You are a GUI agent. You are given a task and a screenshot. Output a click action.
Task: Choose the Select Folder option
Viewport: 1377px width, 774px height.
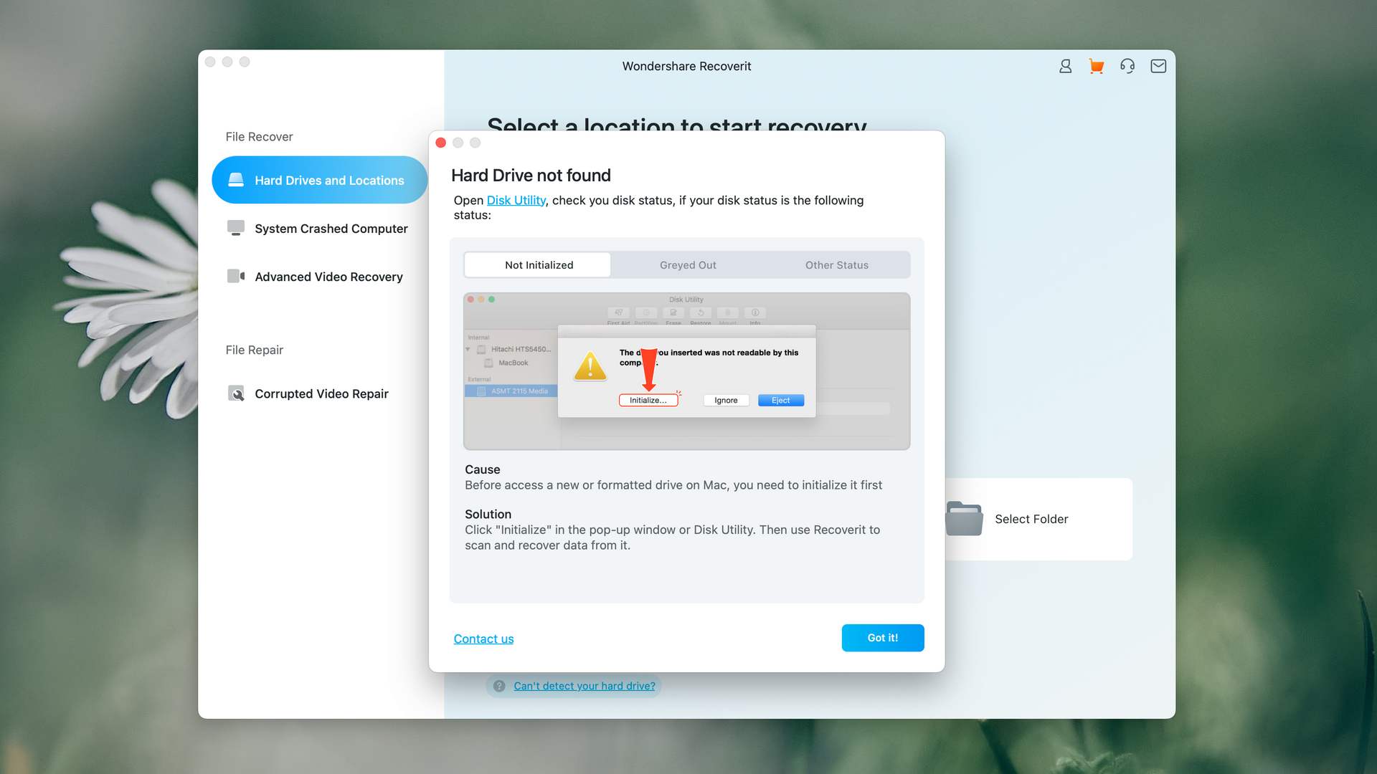point(1031,519)
